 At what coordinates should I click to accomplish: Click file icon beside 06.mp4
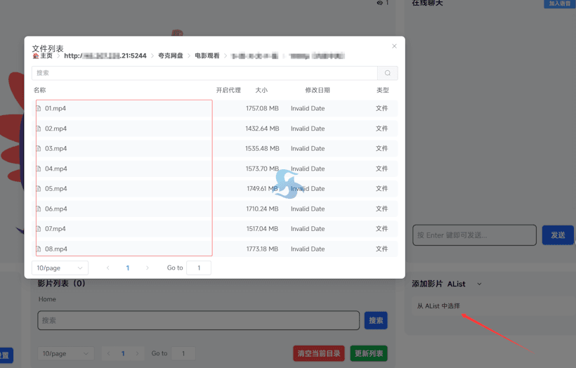click(38, 209)
